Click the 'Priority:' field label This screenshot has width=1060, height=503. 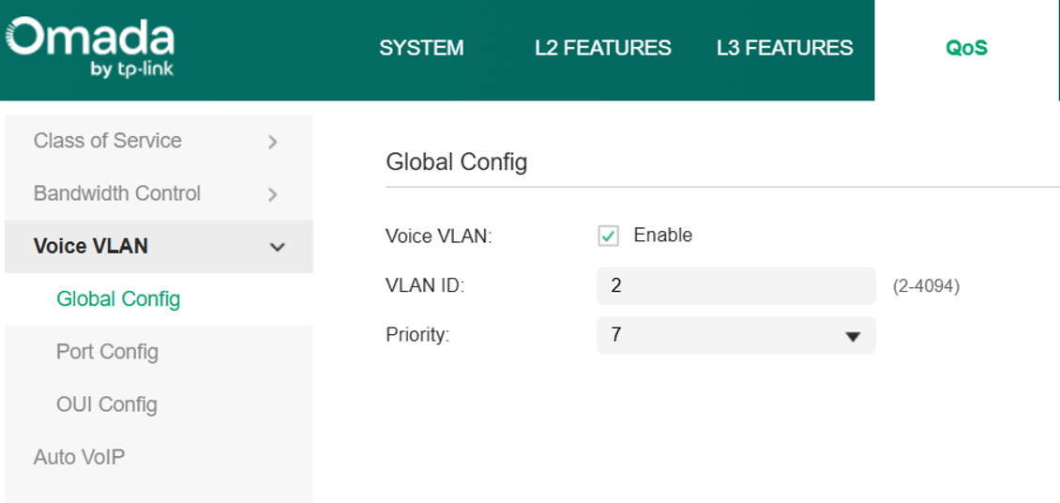pyautogui.click(x=417, y=335)
